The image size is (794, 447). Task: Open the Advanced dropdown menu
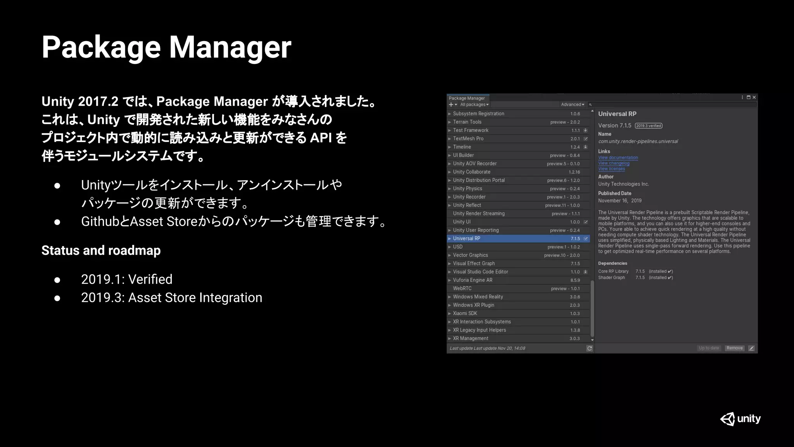coord(573,105)
